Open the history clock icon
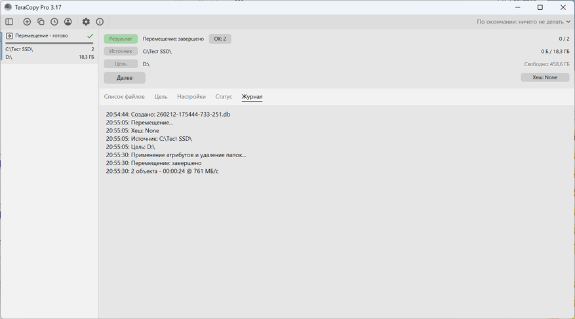575x319 pixels. click(54, 22)
